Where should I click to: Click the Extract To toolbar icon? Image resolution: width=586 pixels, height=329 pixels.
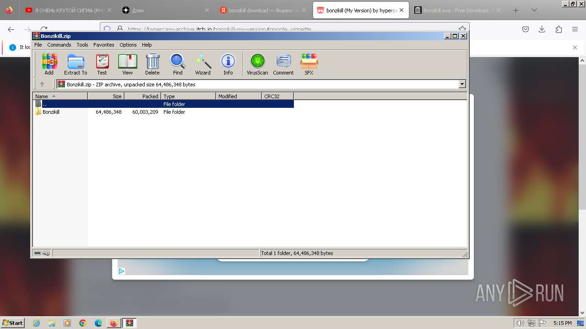76,64
